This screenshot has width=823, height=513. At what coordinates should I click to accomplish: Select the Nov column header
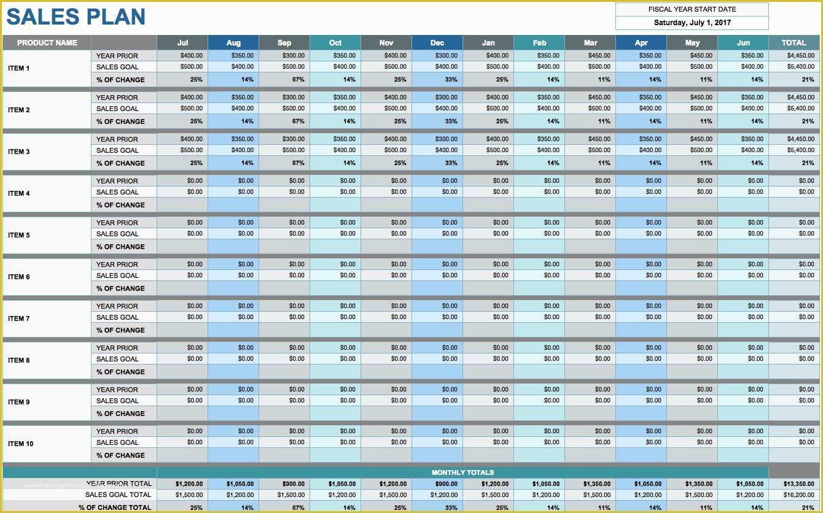[386, 43]
